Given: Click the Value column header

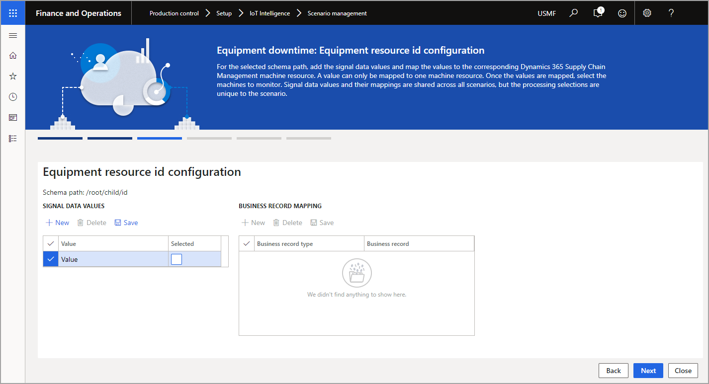Looking at the screenshot, I should [x=113, y=243].
